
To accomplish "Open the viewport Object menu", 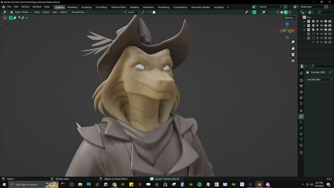I will [x=63, y=12].
